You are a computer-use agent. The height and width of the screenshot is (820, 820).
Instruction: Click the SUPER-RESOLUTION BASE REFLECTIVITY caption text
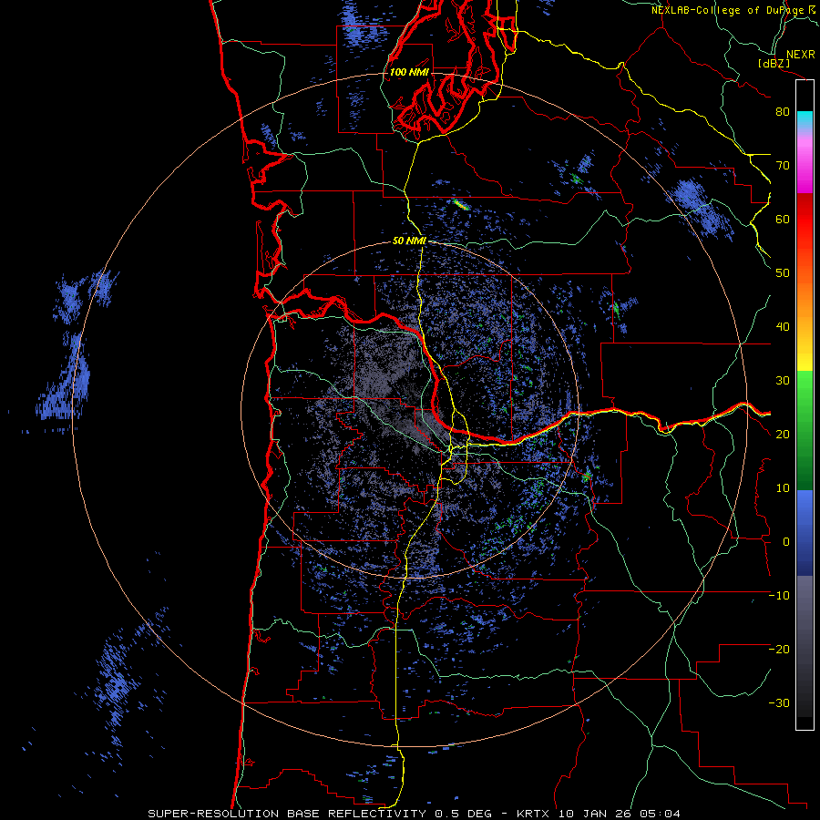tap(287, 814)
